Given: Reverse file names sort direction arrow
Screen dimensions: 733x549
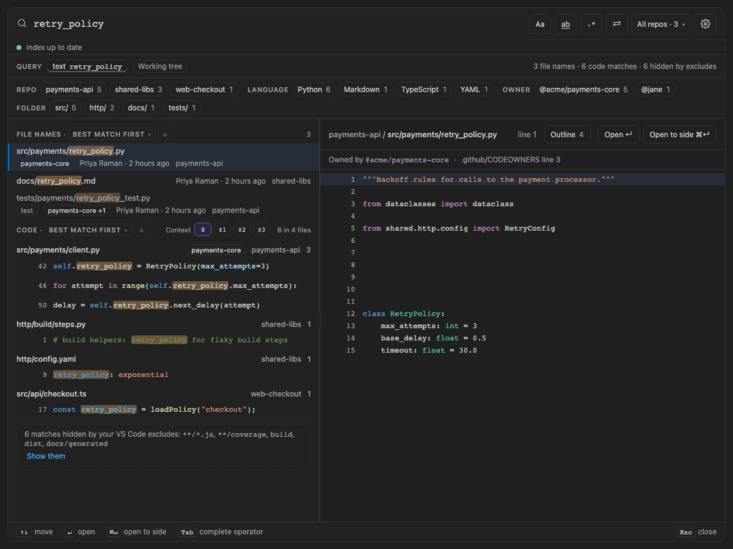Looking at the screenshot, I should pyautogui.click(x=166, y=134).
